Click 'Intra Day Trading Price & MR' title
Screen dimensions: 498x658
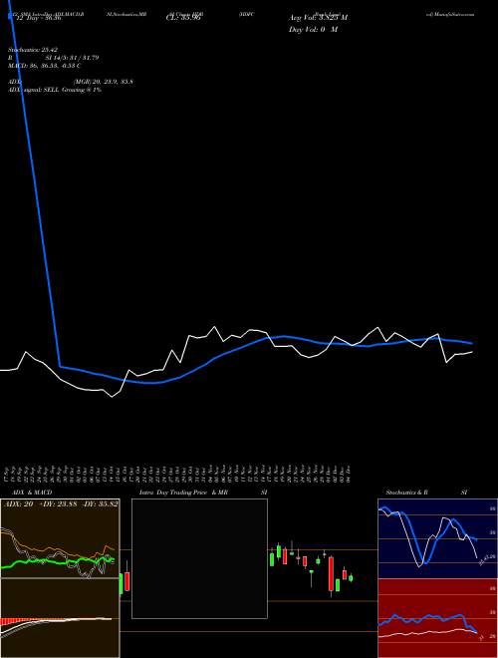point(183,493)
